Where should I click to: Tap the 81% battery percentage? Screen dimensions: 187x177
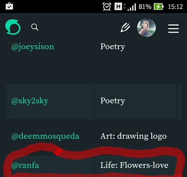pyautogui.click(x=145, y=7)
